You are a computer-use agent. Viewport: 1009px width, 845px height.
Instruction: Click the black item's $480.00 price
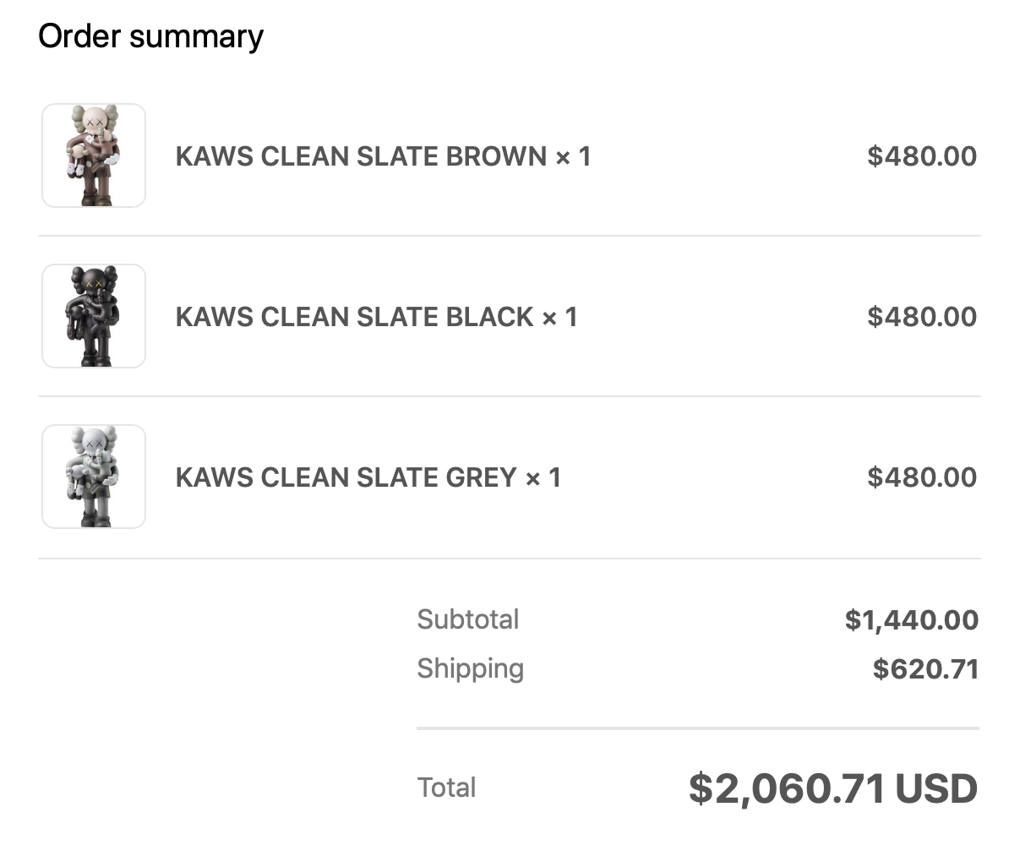tap(921, 317)
